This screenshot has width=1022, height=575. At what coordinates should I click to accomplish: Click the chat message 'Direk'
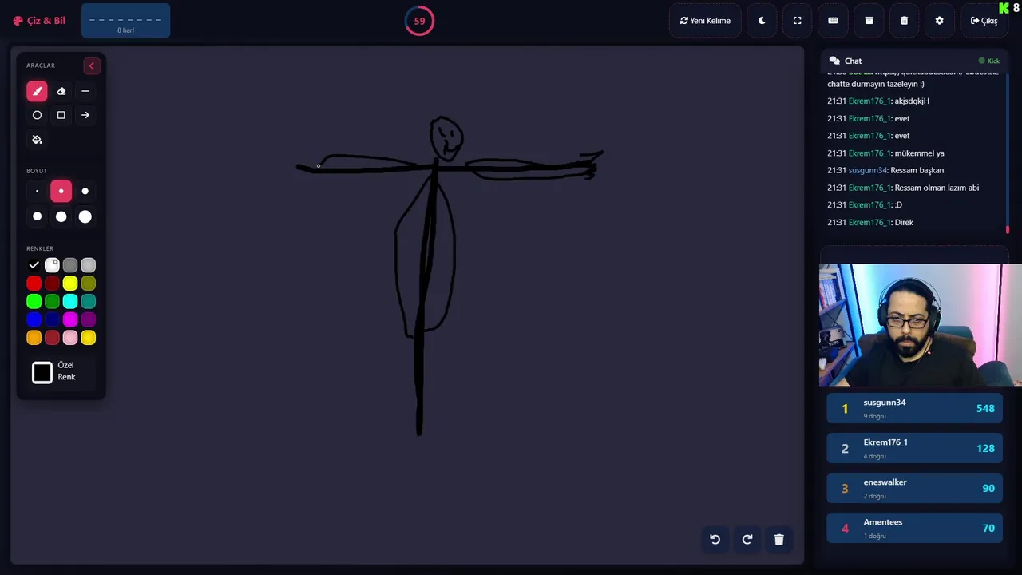pyautogui.click(x=904, y=222)
